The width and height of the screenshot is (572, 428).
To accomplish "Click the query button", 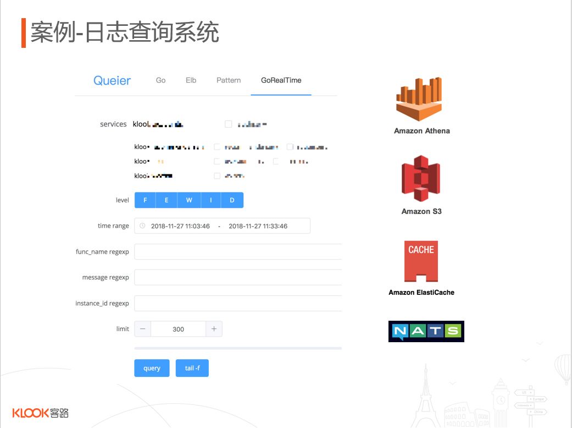I will coord(152,368).
